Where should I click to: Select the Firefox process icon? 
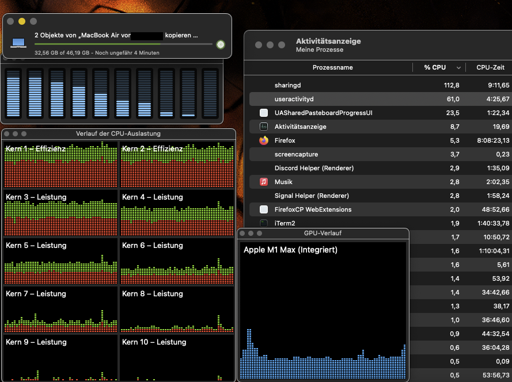(x=264, y=140)
